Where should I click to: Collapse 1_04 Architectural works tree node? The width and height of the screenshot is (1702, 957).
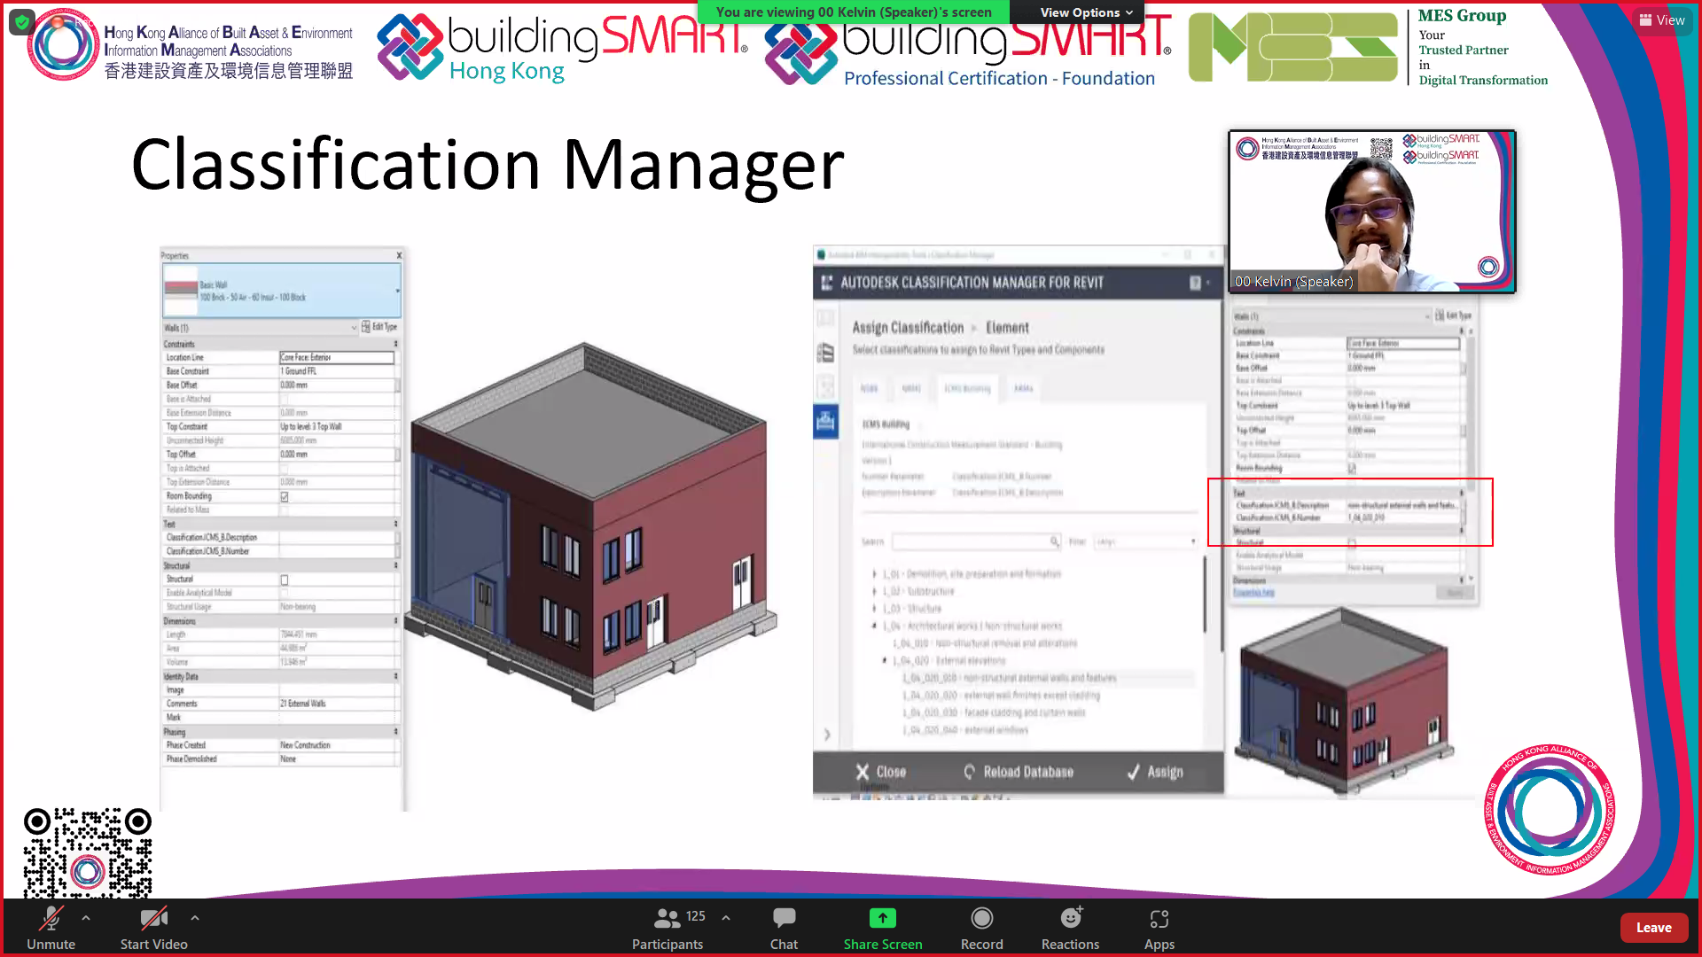tap(875, 626)
